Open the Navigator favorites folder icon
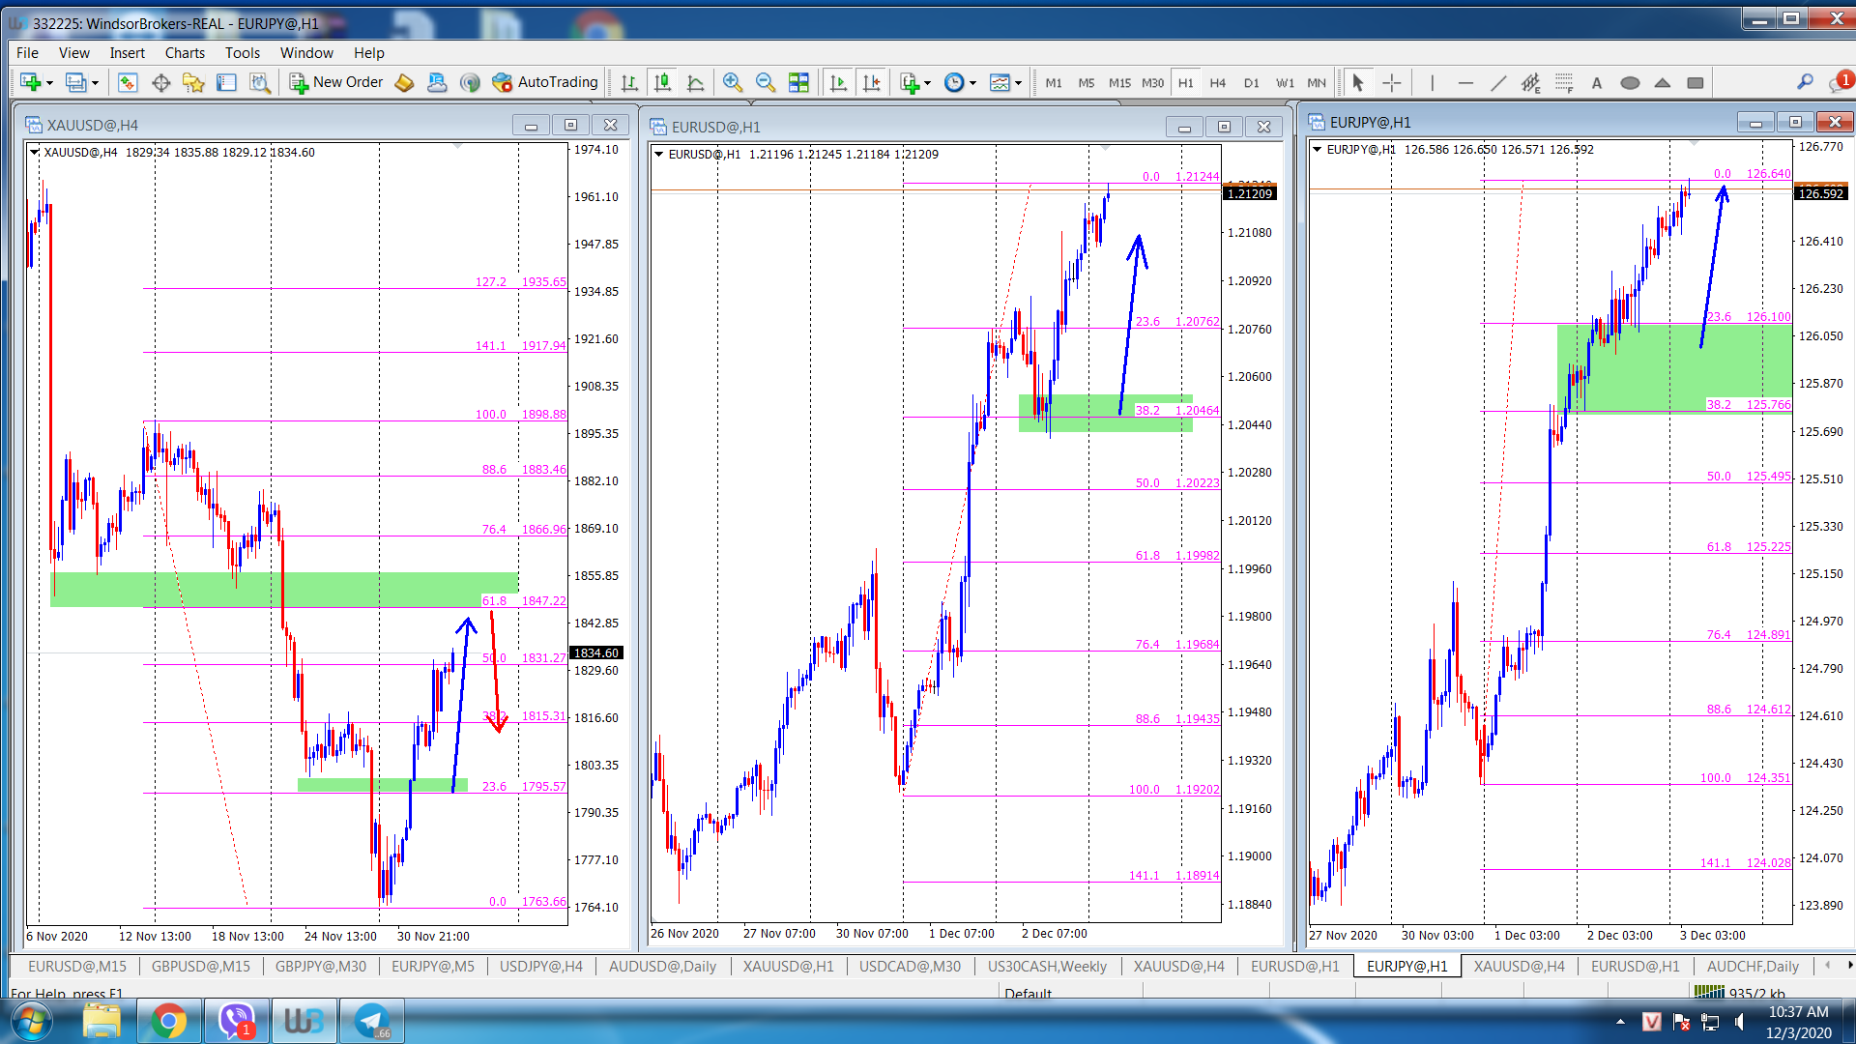This screenshot has width=1856, height=1044. point(193,83)
